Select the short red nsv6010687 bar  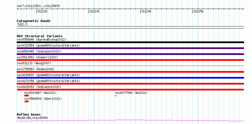point(27,96)
